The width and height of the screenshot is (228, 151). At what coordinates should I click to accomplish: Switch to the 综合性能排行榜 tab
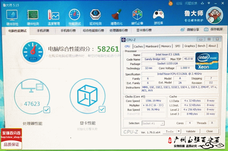point(93,30)
